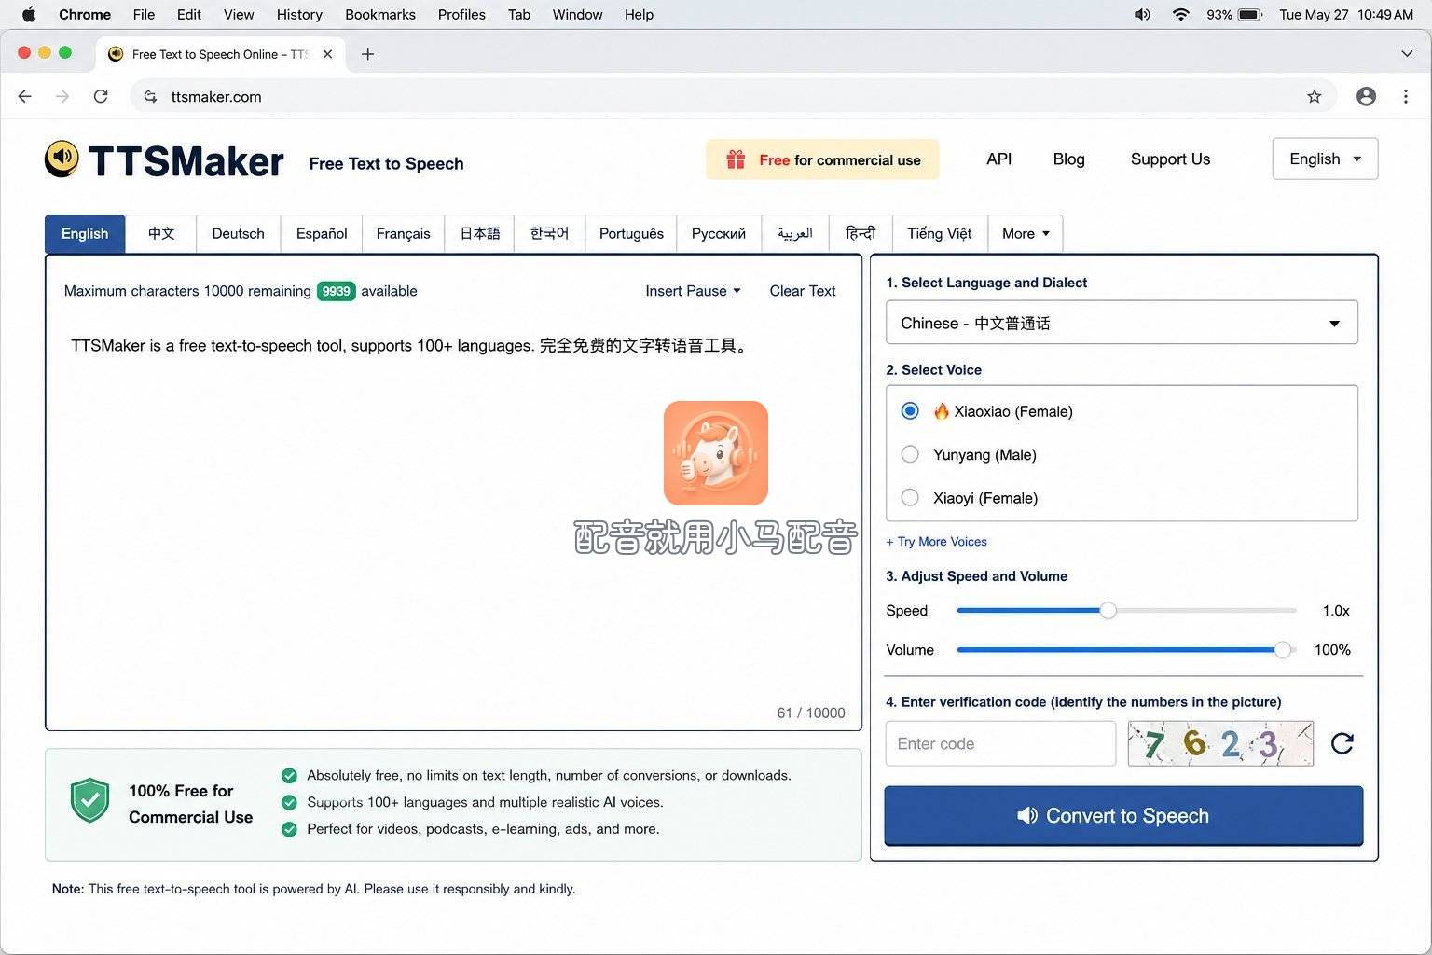Viewport: 1432px width, 955px height.
Task: Switch to the English language tab
Action: click(85, 233)
